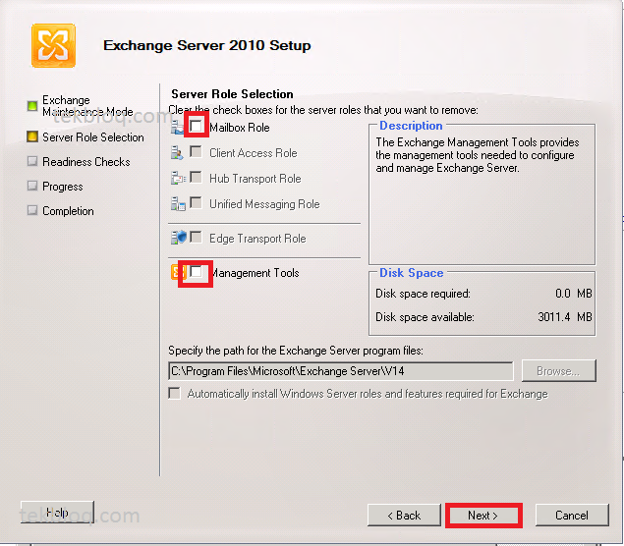Click the Browse... button
The height and width of the screenshot is (546, 624).
559,370
